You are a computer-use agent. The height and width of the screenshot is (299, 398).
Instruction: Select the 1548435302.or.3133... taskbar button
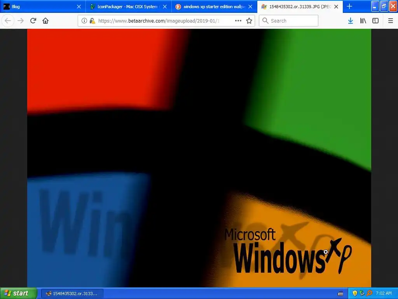coord(72,294)
